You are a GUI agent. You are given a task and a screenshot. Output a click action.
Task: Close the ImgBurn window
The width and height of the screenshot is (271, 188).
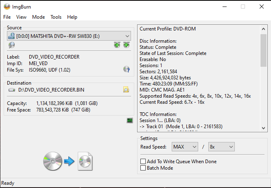click(262, 7)
